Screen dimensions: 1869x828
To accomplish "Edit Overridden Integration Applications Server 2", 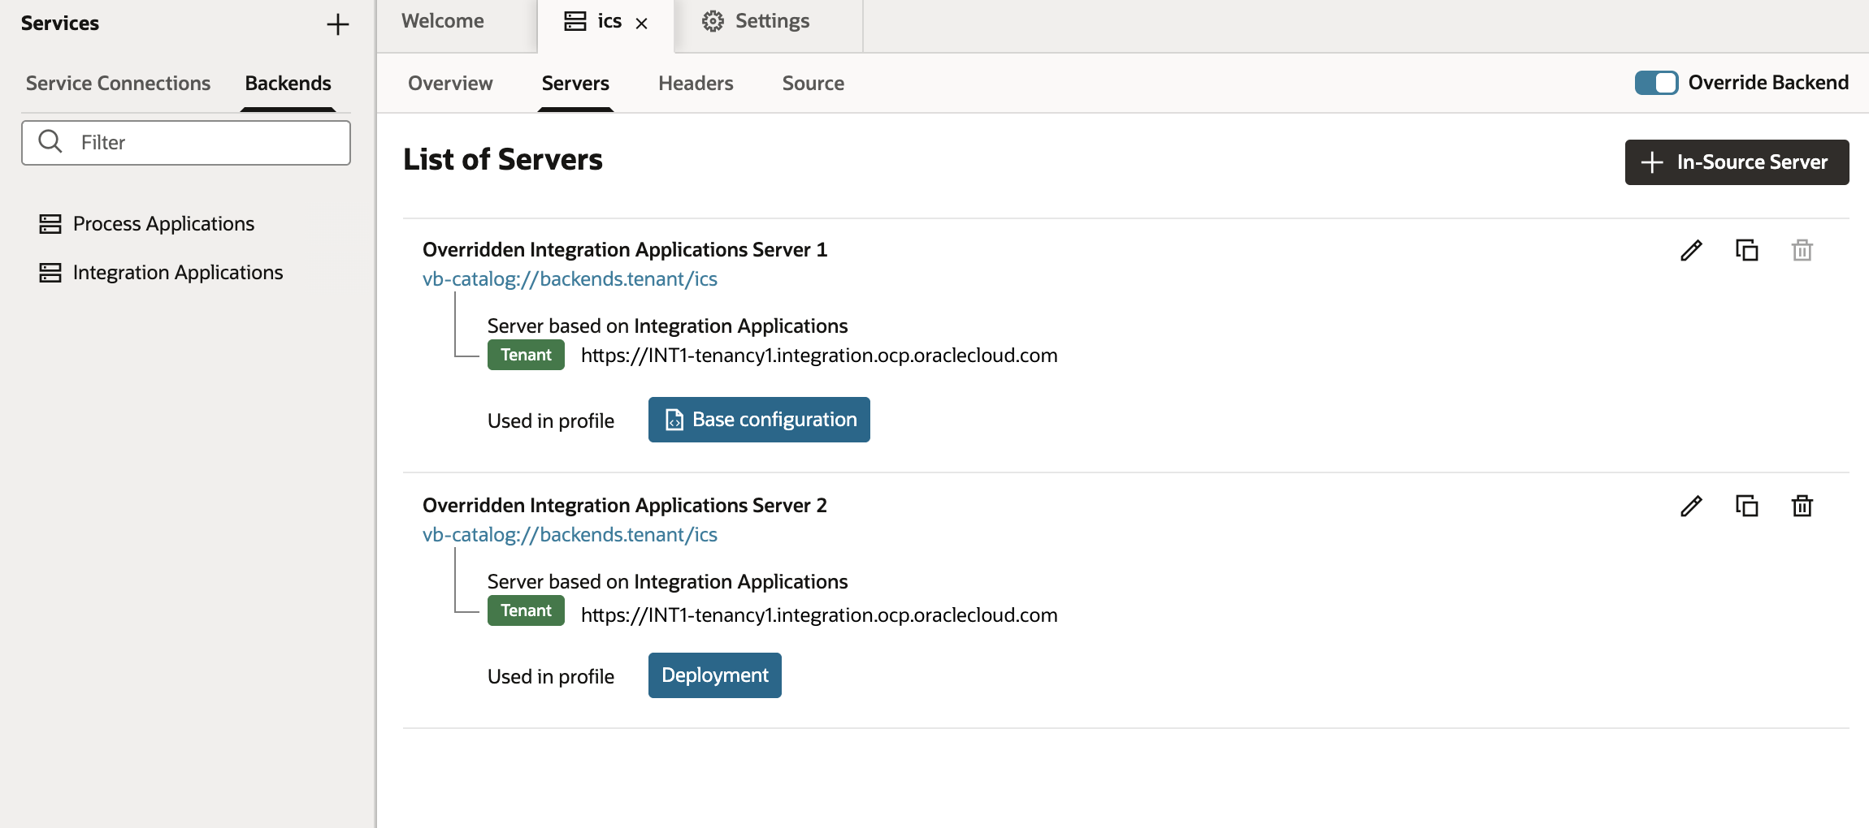I will click(1691, 506).
